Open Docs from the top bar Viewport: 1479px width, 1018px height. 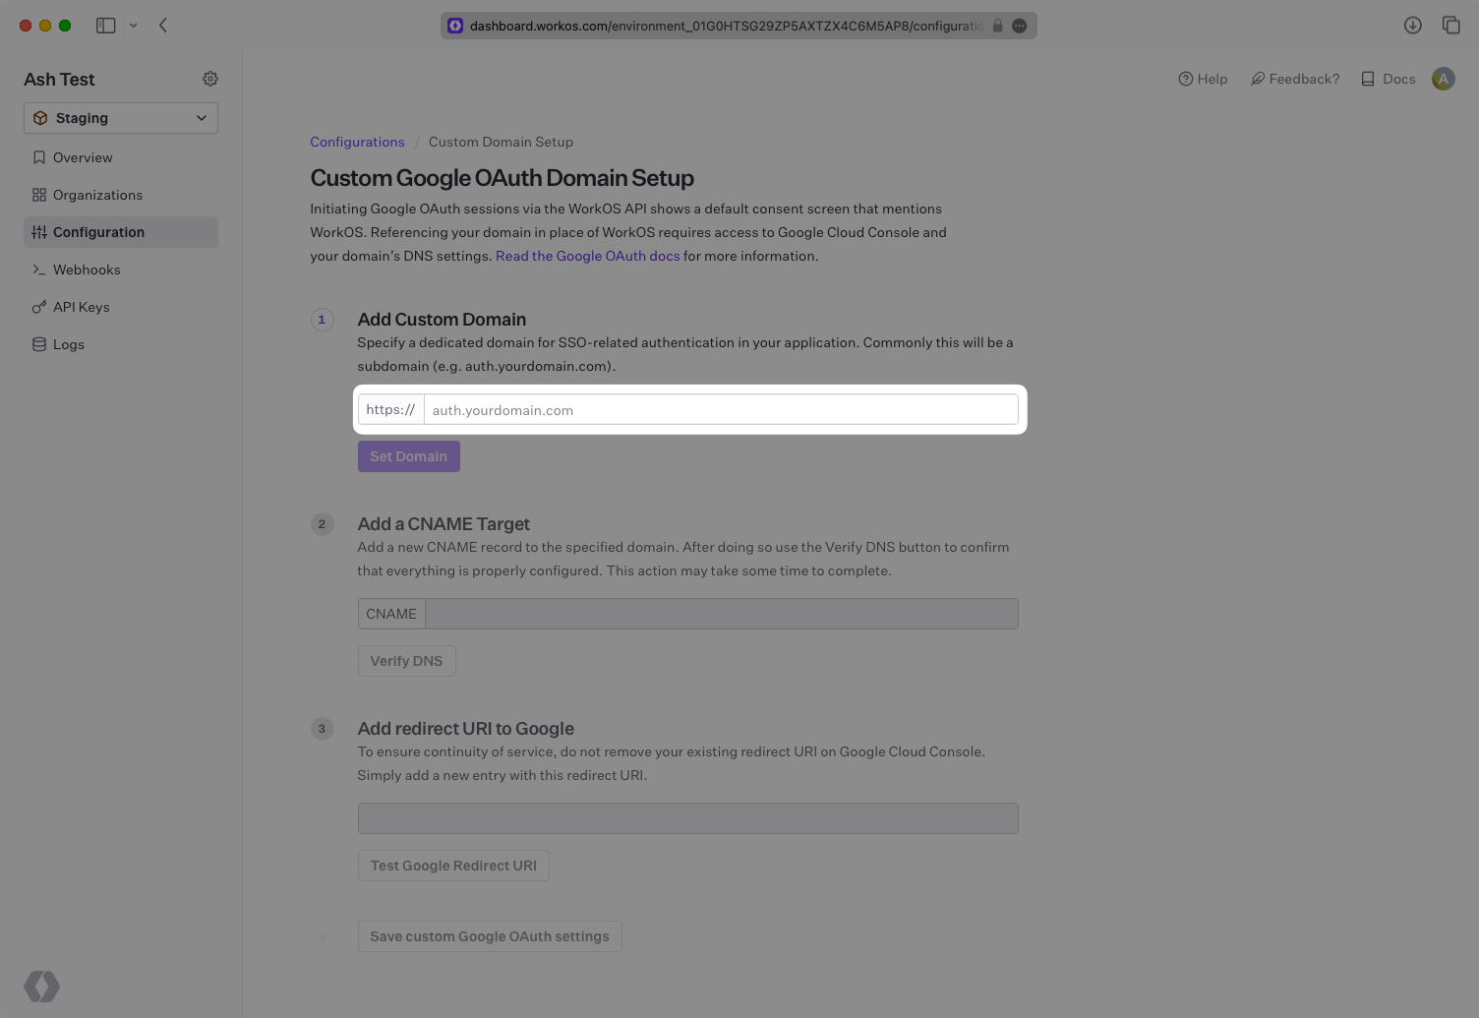(x=1388, y=79)
